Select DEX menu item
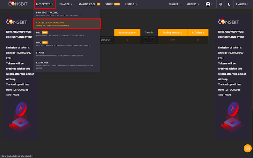253x158 pixels. tap(67, 34)
